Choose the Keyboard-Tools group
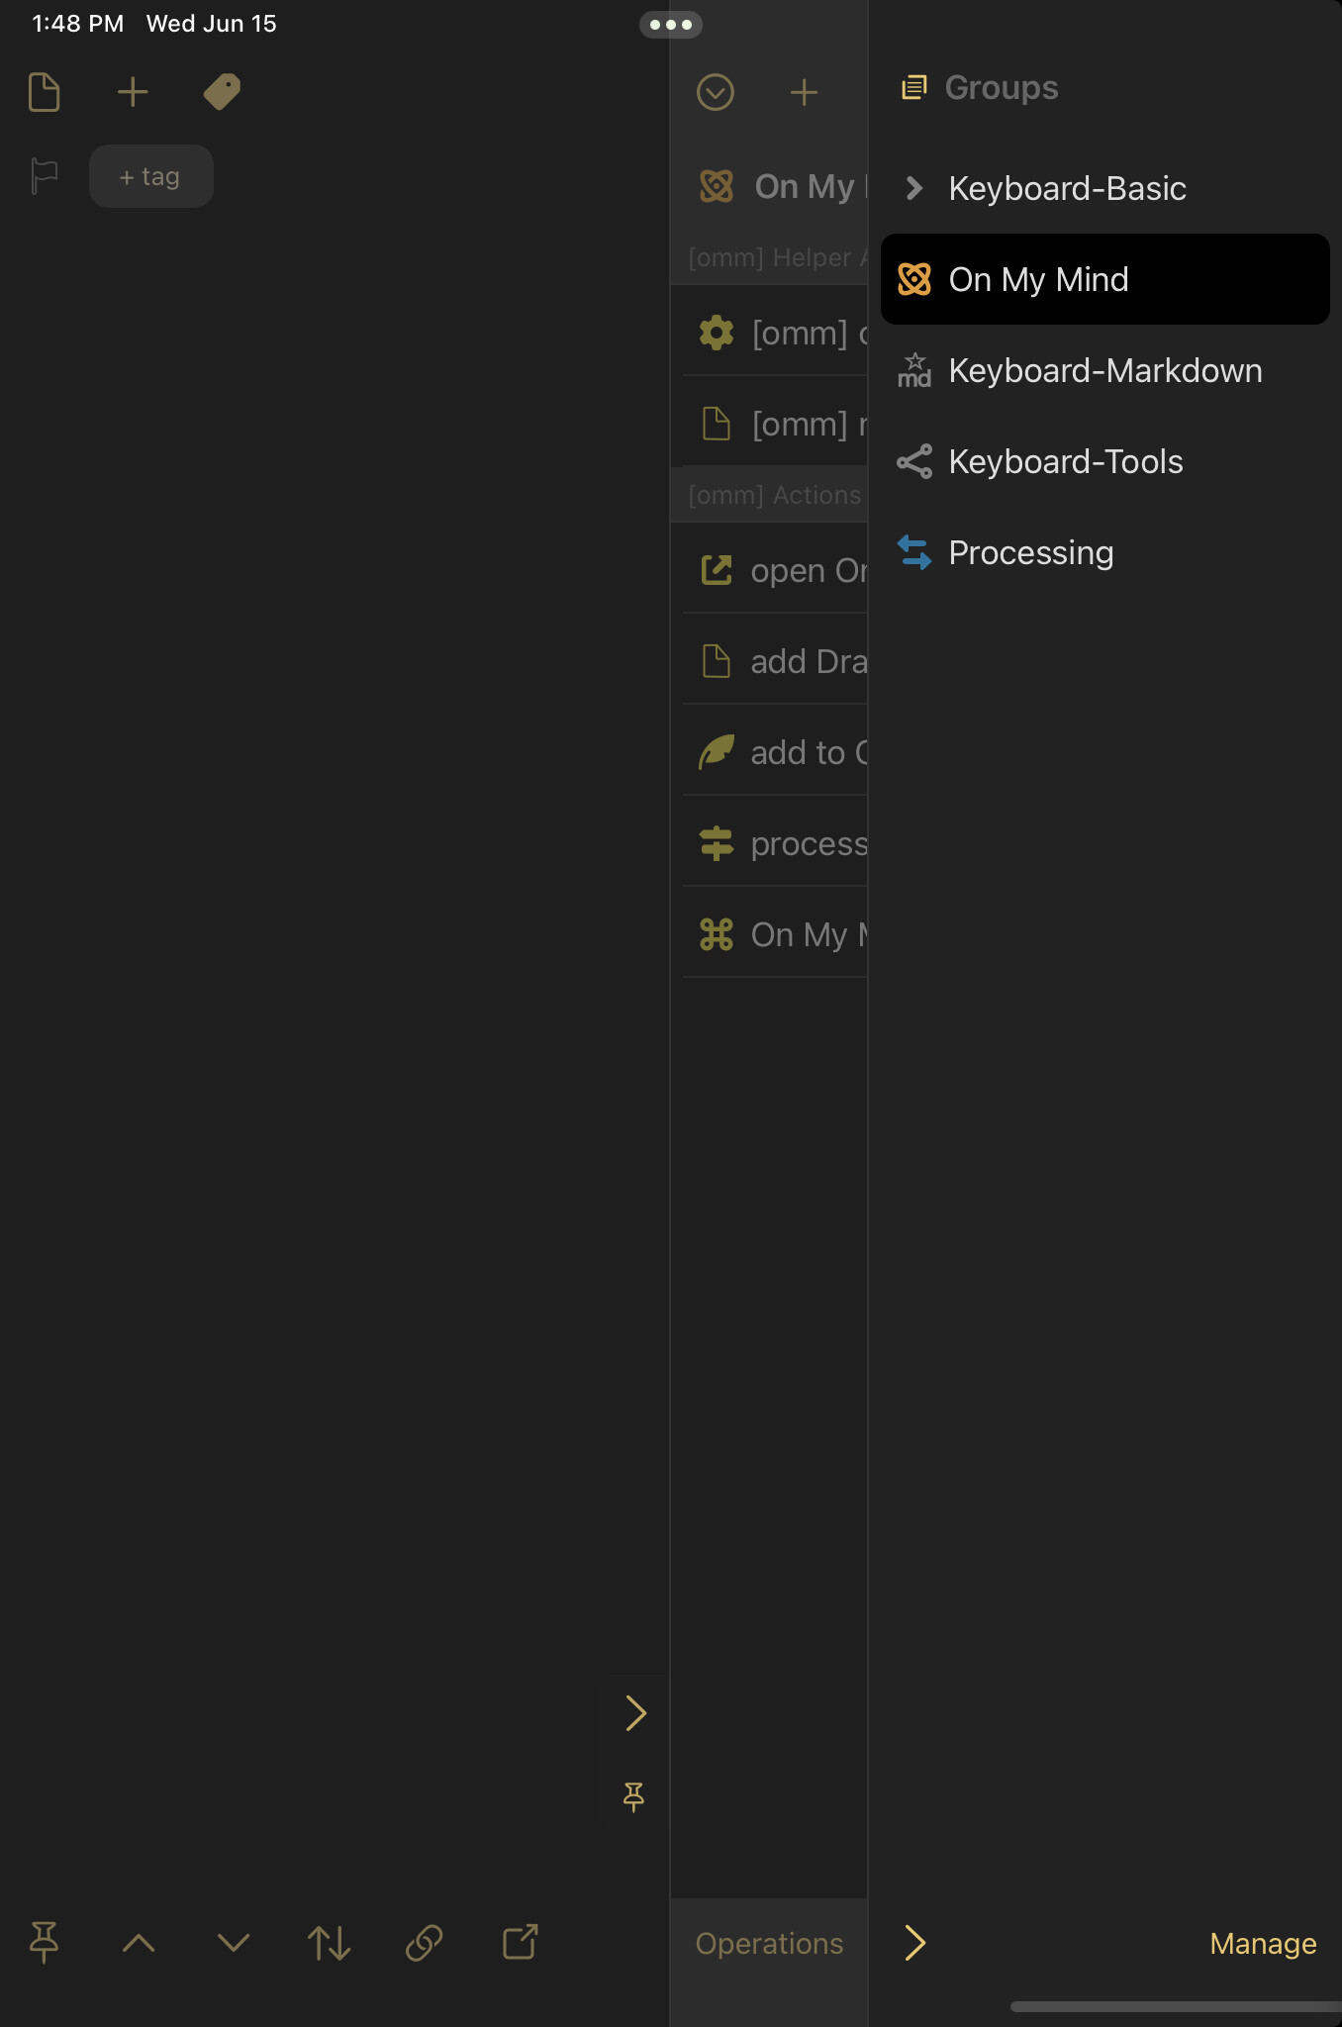This screenshot has width=1342, height=2027. [x=1105, y=461]
